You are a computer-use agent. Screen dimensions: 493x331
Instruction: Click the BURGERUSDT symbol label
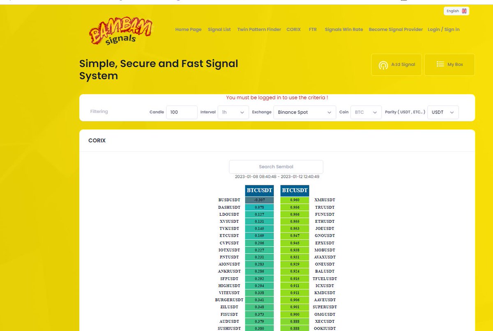click(x=229, y=300)
